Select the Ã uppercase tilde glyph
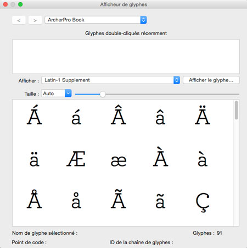 (119, 199)
